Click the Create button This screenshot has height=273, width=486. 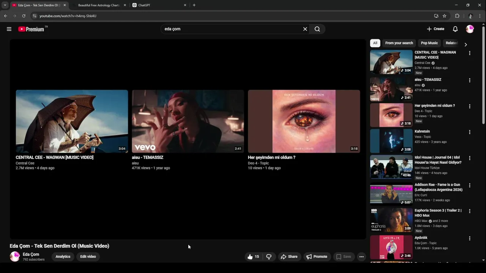[x=436, y=29]
